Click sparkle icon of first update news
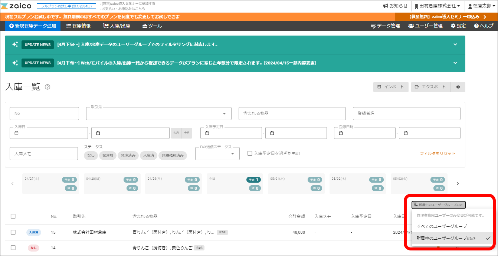 [15, 44]
